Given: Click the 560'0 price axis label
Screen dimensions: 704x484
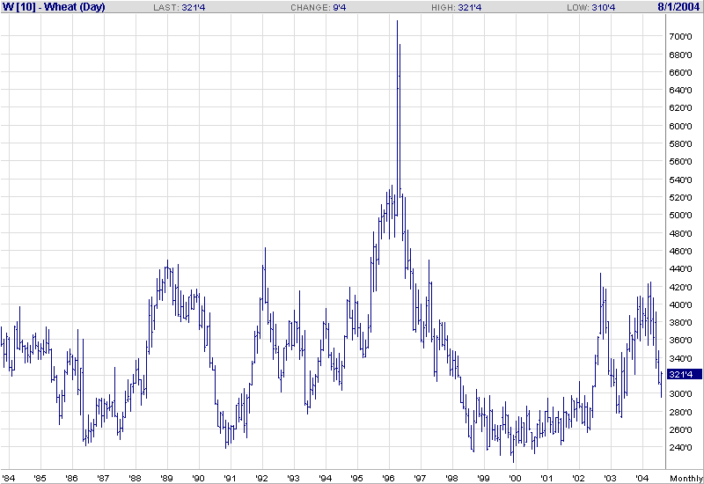Looking at the screenshot, I should pos(680,162).
